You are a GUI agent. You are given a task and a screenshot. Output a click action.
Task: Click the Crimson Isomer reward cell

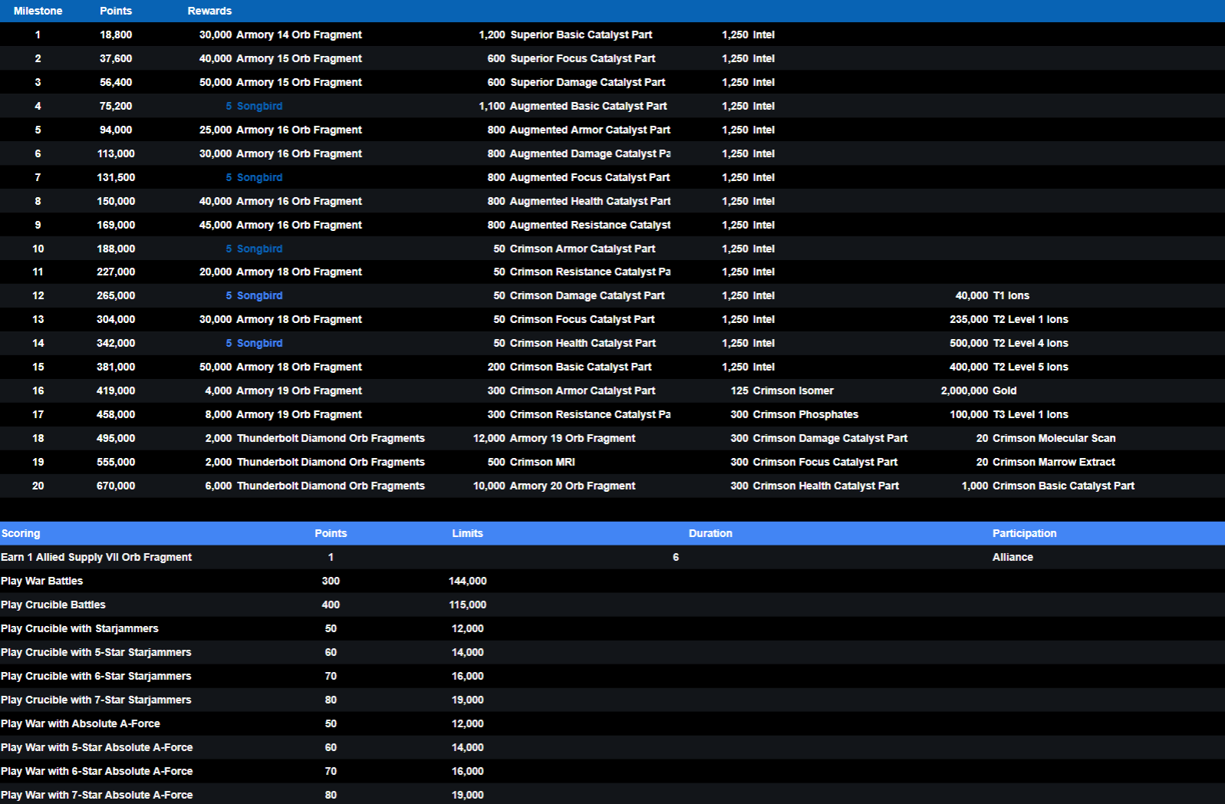click(792, 390)
